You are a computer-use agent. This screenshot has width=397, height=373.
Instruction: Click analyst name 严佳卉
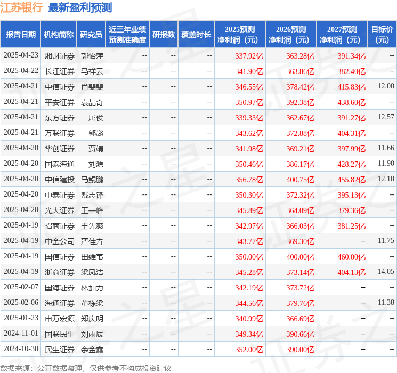(x=92, y=241)
